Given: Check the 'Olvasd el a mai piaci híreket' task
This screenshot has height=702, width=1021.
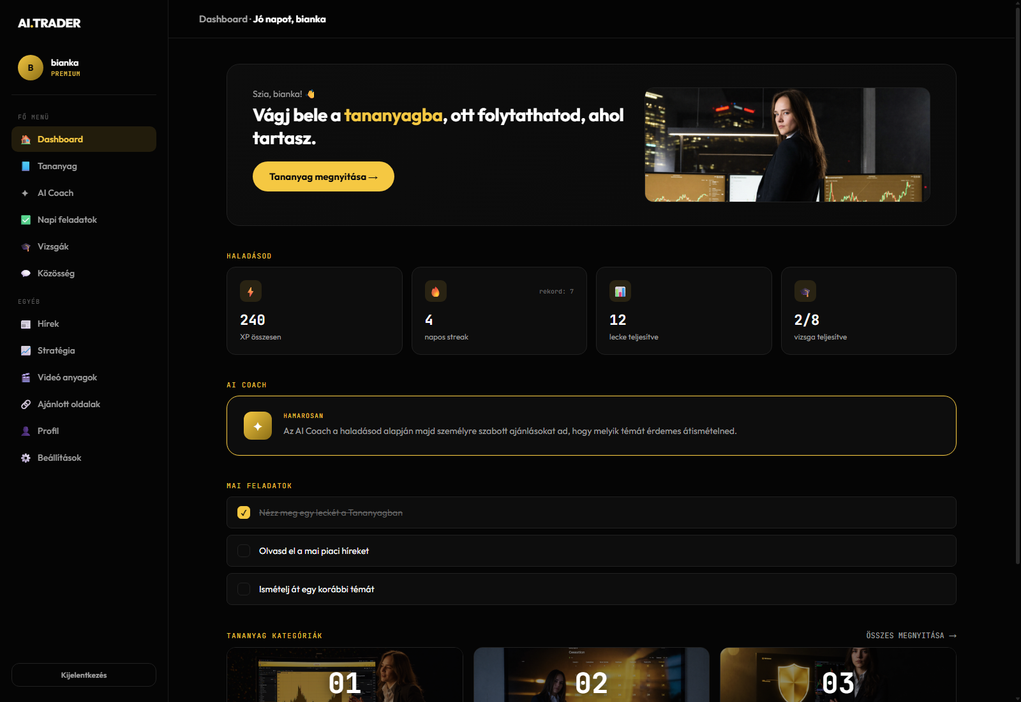Looking at the screenshot, I should click(x=244, y=551).
